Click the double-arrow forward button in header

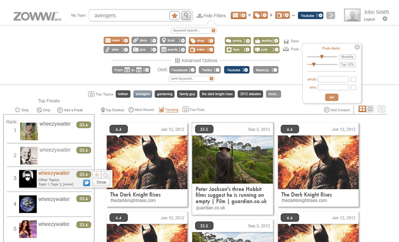pyautogui.click(x=330, y=16)
